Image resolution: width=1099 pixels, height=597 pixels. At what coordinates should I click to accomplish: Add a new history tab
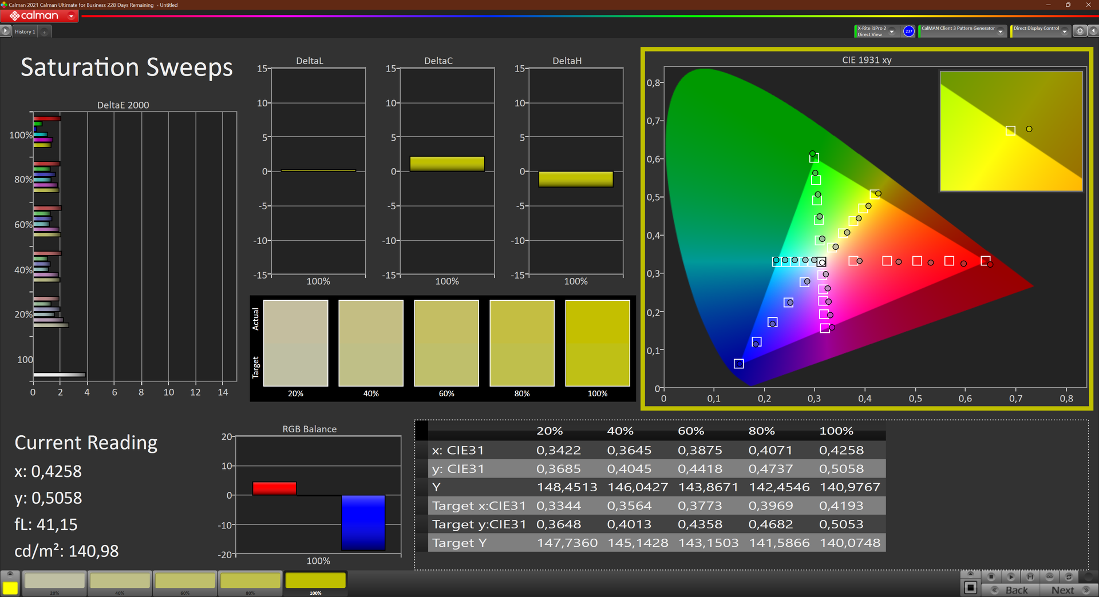(45, 32)
